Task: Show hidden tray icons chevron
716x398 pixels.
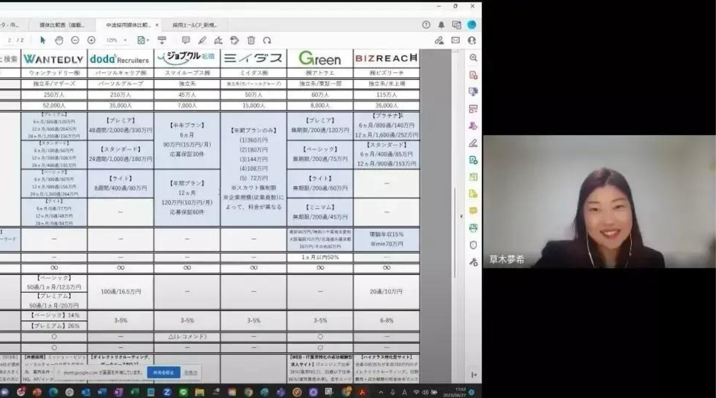Action: pyautogui.click(x=381, y=392)
